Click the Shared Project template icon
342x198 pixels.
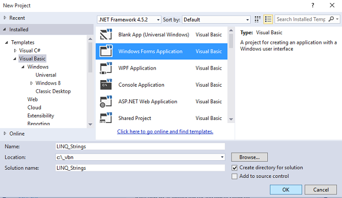pos(106,118)
